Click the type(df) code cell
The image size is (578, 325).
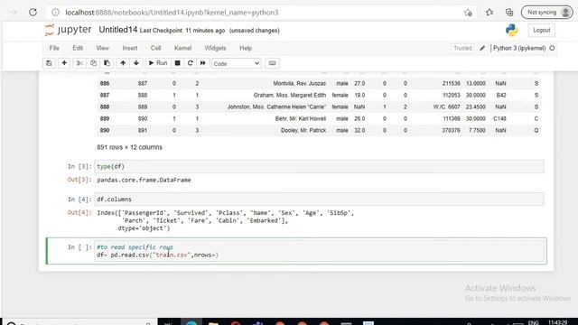(319, 166)
